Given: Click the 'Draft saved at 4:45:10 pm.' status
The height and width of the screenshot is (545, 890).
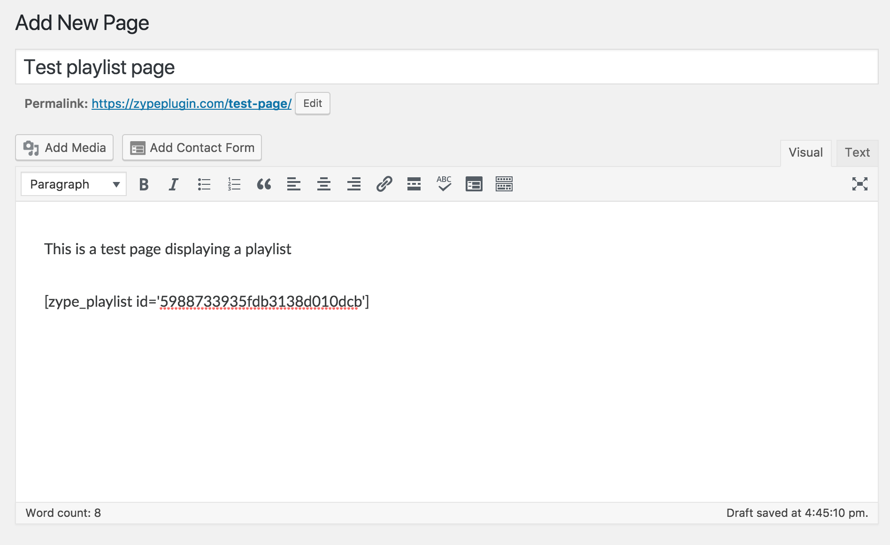Looking at the screenshot, I should 797,513.
